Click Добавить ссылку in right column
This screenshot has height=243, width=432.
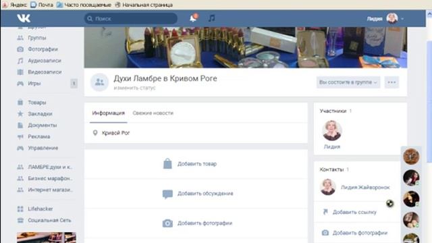click(x=354, y=212)
